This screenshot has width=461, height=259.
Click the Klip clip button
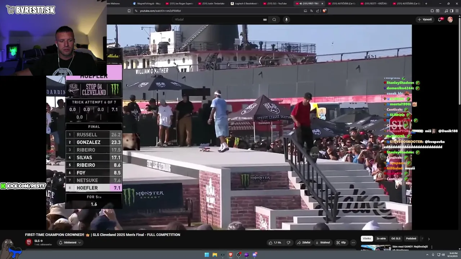point(341,242)
